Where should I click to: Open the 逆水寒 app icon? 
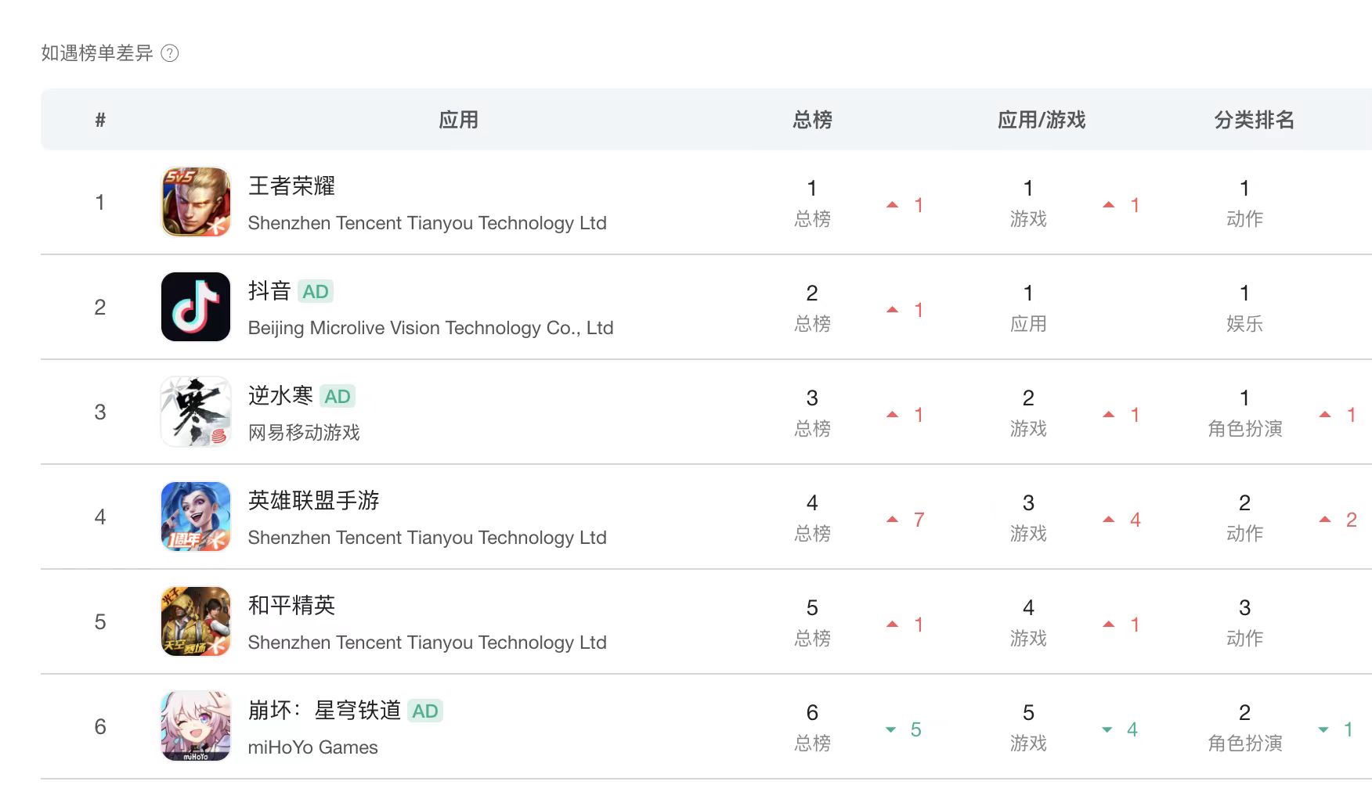[x=196, y=412]
